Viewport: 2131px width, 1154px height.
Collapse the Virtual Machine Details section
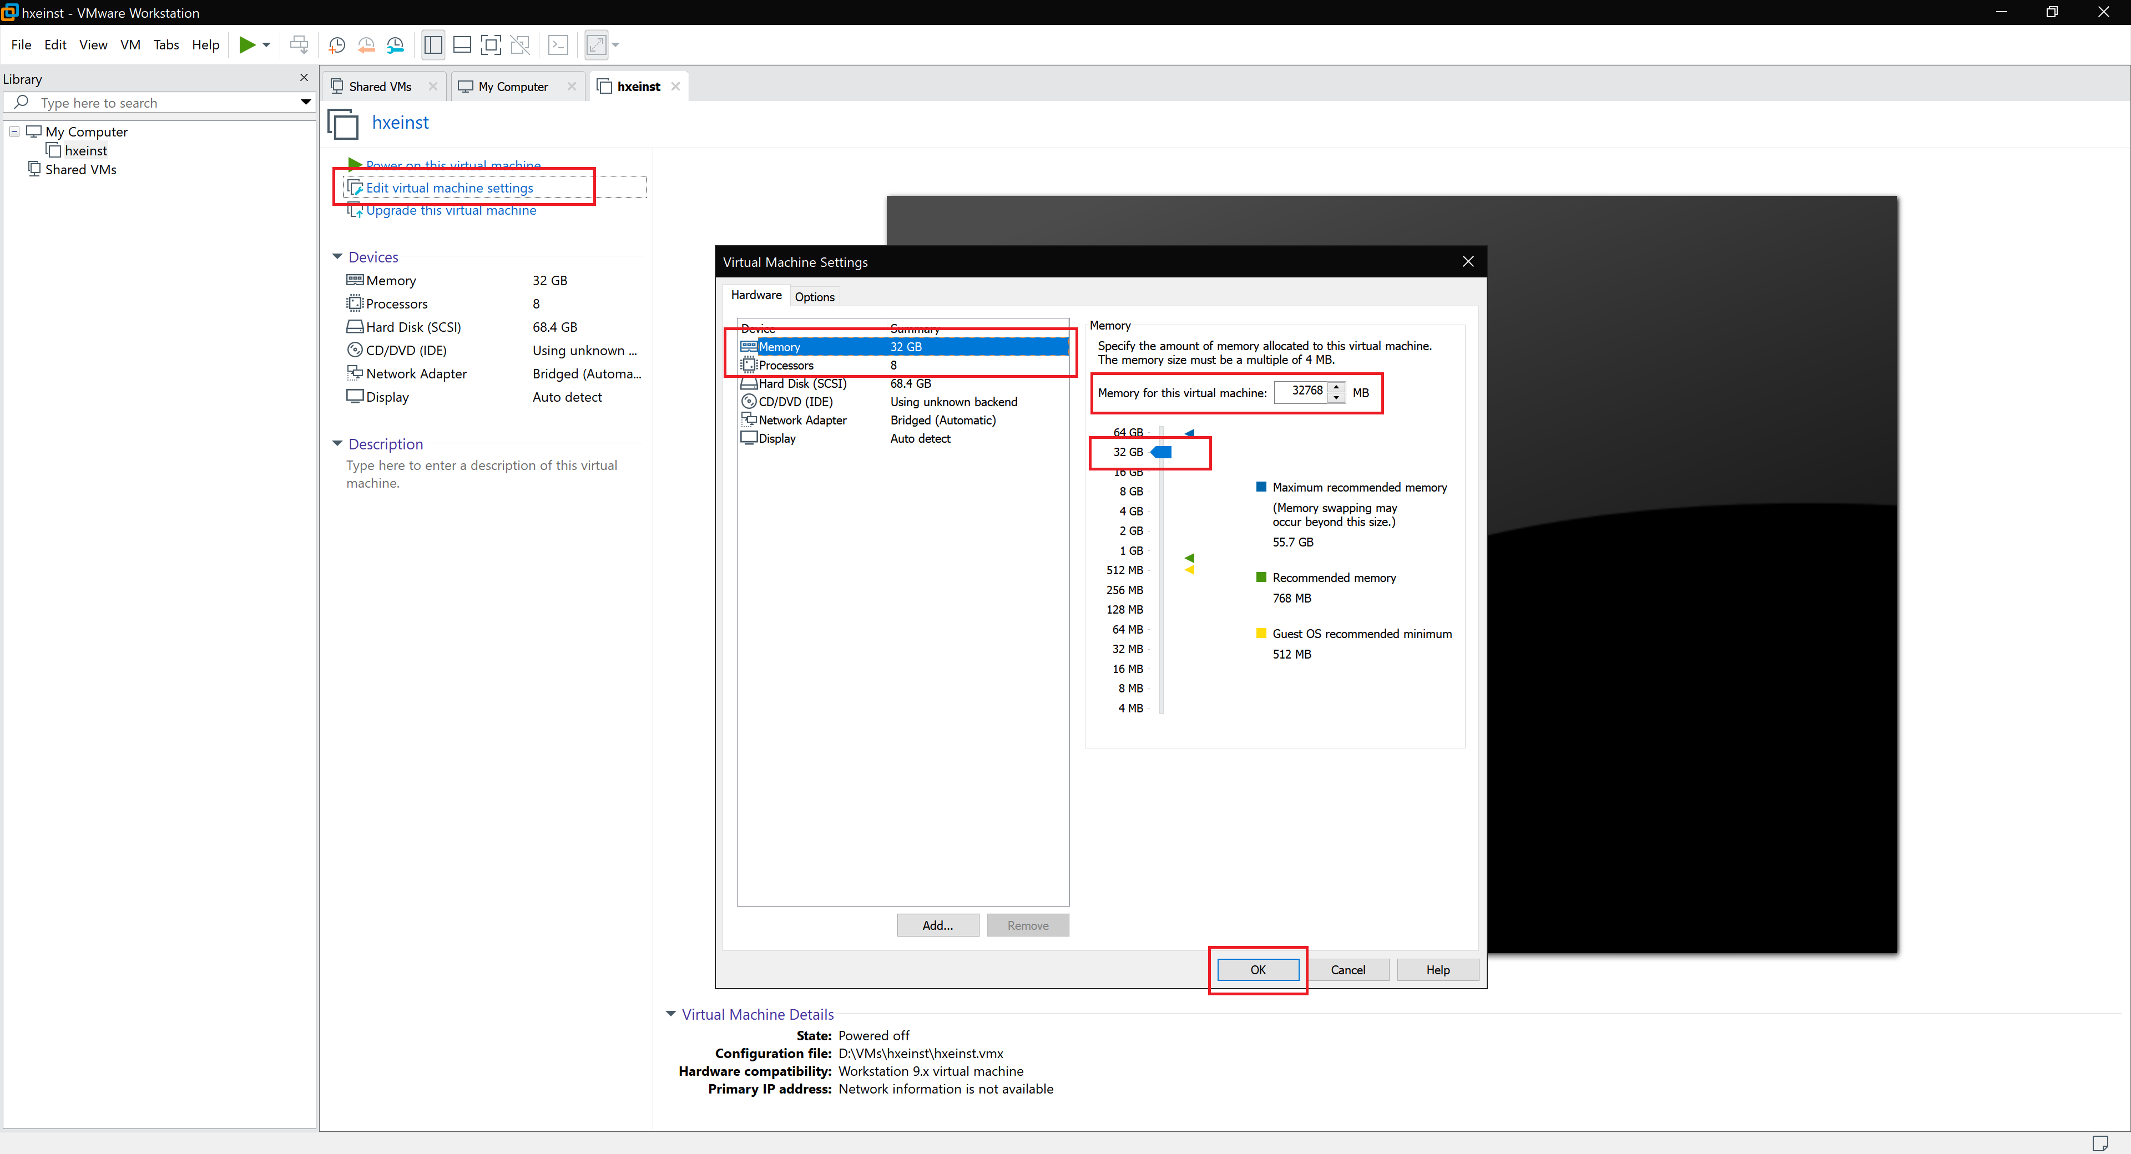pyautogui.click(x=671, y=1014)
